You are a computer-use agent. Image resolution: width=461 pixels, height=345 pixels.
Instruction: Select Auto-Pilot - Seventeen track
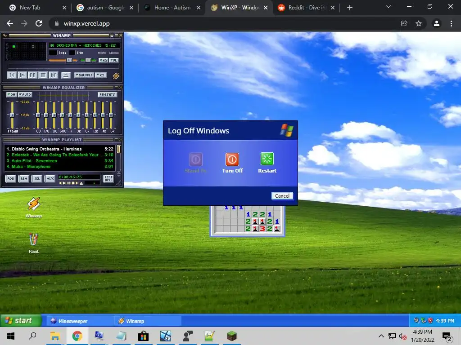[x=60, y=161]
